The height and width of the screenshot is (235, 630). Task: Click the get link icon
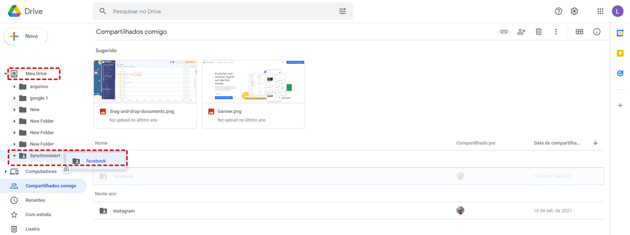click(504, 32)
